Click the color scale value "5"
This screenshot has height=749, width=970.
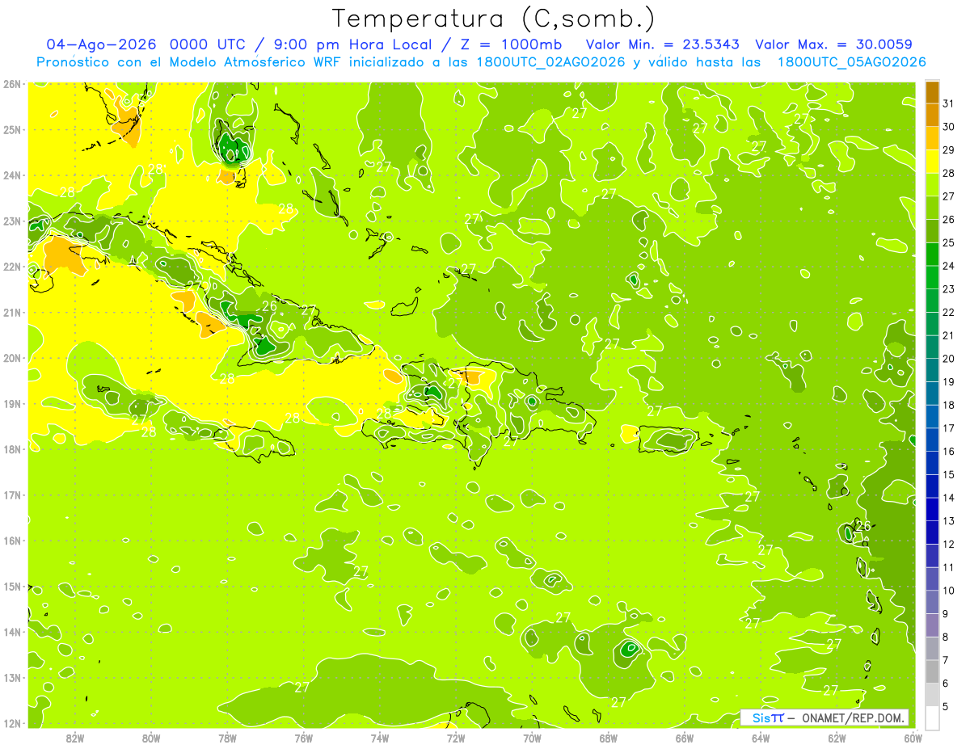(x=946, y=706)
